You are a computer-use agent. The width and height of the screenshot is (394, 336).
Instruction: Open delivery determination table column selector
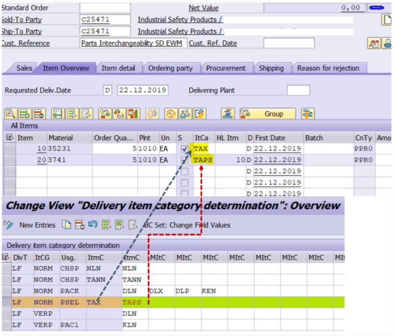point(6,257)
